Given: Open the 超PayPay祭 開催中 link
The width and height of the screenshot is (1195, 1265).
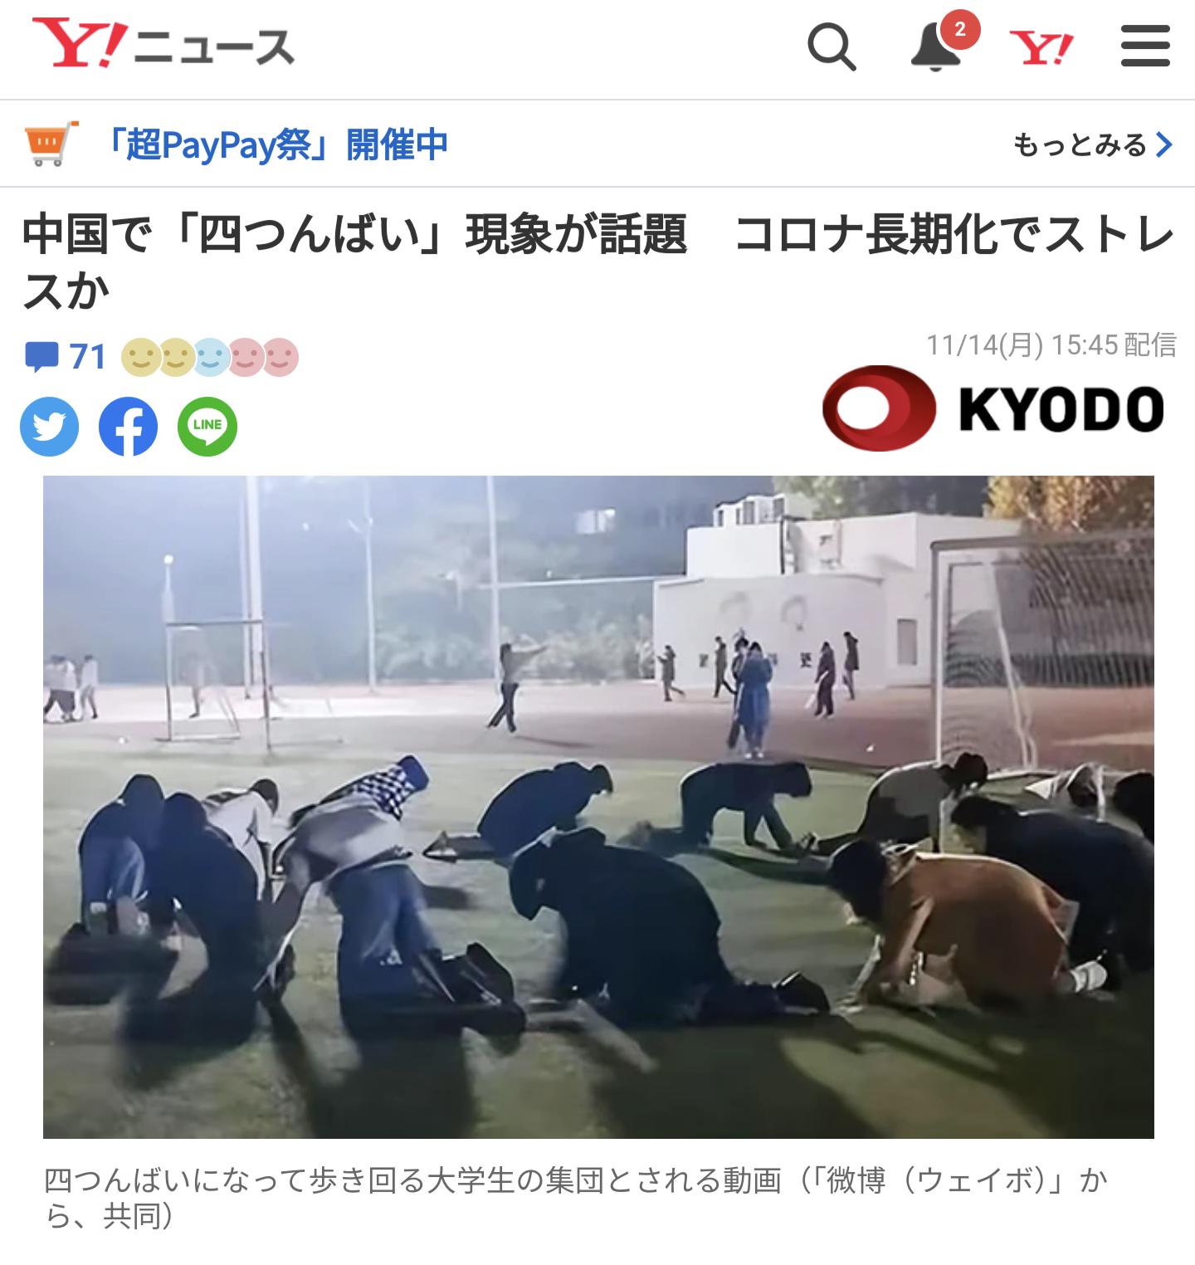Looking at the screenshot, I should coord(277,144).
